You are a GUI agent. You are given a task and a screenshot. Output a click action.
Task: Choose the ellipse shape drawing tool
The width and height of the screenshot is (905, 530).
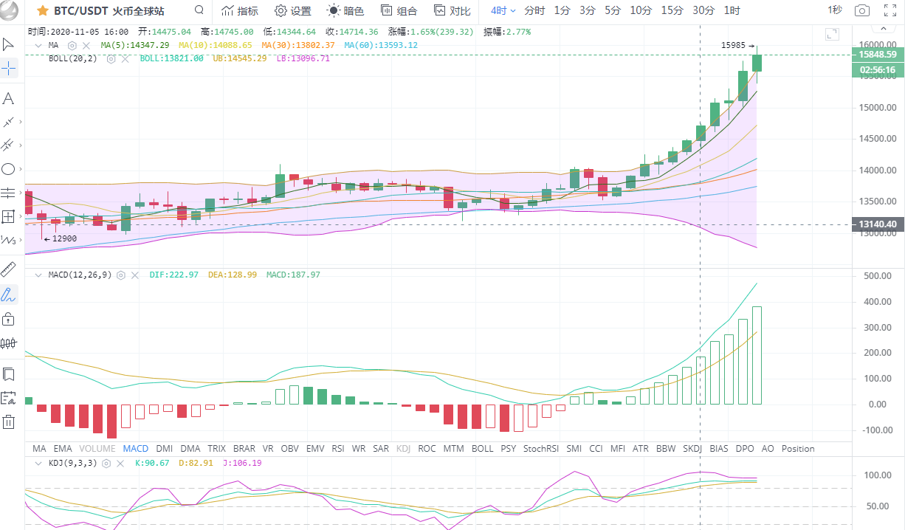pyautogui.click(x=9, y=169)
